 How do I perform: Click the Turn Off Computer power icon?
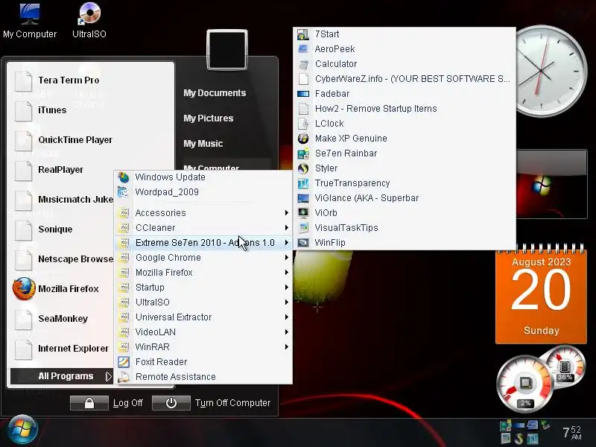pyautogui.click(x=171, y=403)
